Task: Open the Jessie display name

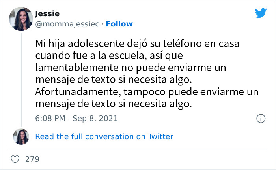Action: pos(47,14)
